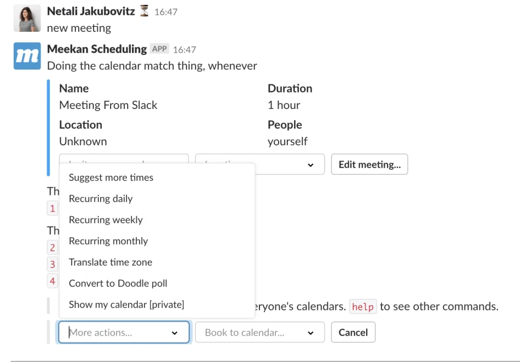Click the help command code tag

click(x=363, y=307)
